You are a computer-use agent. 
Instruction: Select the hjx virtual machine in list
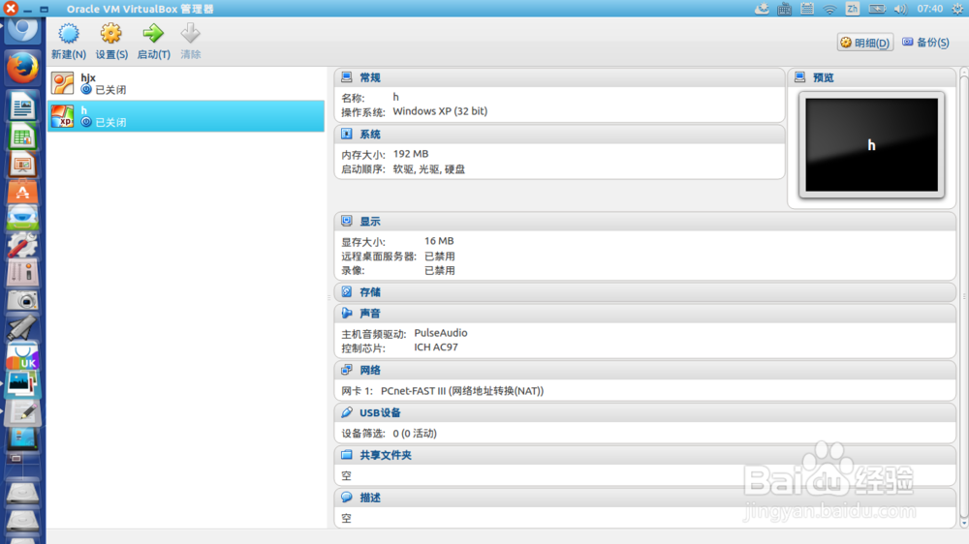(186, 83)
